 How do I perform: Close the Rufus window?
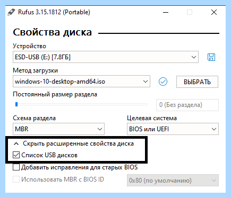[x=214, y=12]
